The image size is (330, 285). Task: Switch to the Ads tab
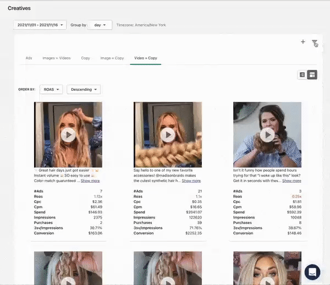(29, 58)
